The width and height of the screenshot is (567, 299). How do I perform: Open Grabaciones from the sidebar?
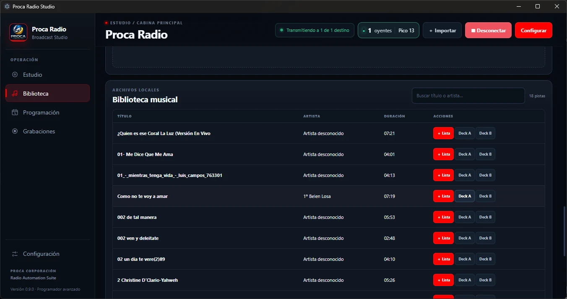[47, 131]
